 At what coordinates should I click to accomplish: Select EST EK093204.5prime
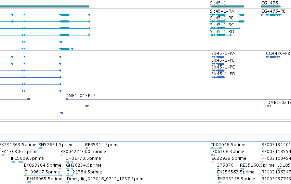tap(42, 165)
